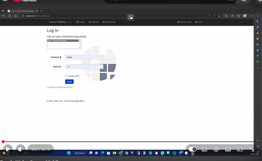Viewport: 262px width, 161px height.
Task: Open the Manutenção menu item
Action: click(x=109, y=22)
